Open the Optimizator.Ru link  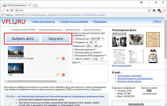tap(136, 104)
